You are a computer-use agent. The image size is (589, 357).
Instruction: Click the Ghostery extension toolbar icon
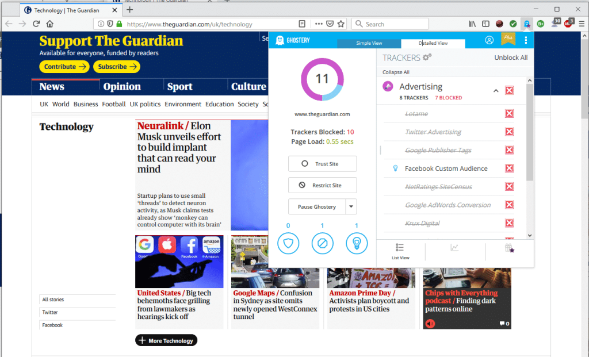(x=527, y=24)
